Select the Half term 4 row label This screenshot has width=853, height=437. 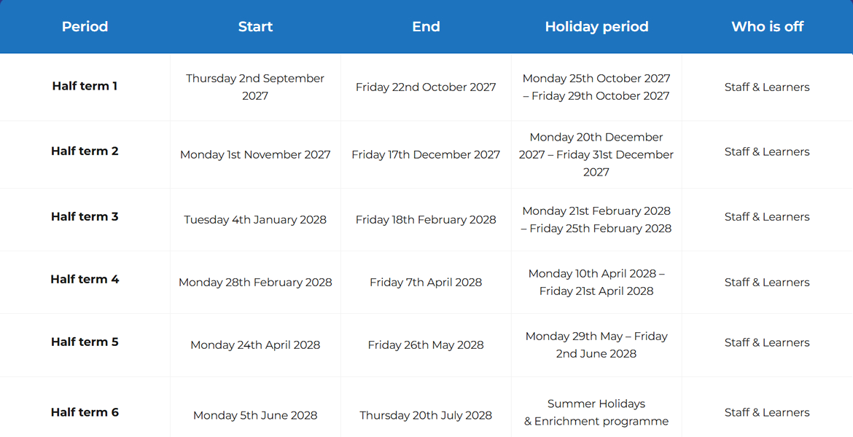pos(85,280)
